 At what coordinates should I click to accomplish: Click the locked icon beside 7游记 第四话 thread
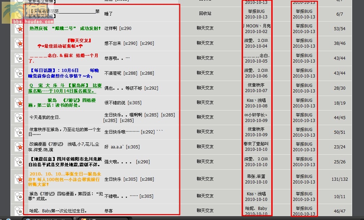point(19,196)
